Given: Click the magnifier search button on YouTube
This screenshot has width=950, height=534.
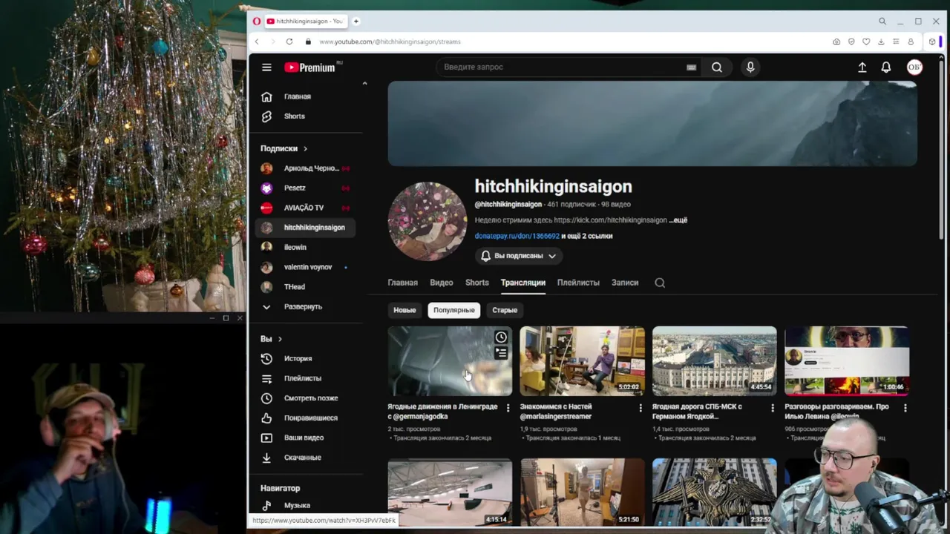Looking at the screenshot, I should (717, 67).
